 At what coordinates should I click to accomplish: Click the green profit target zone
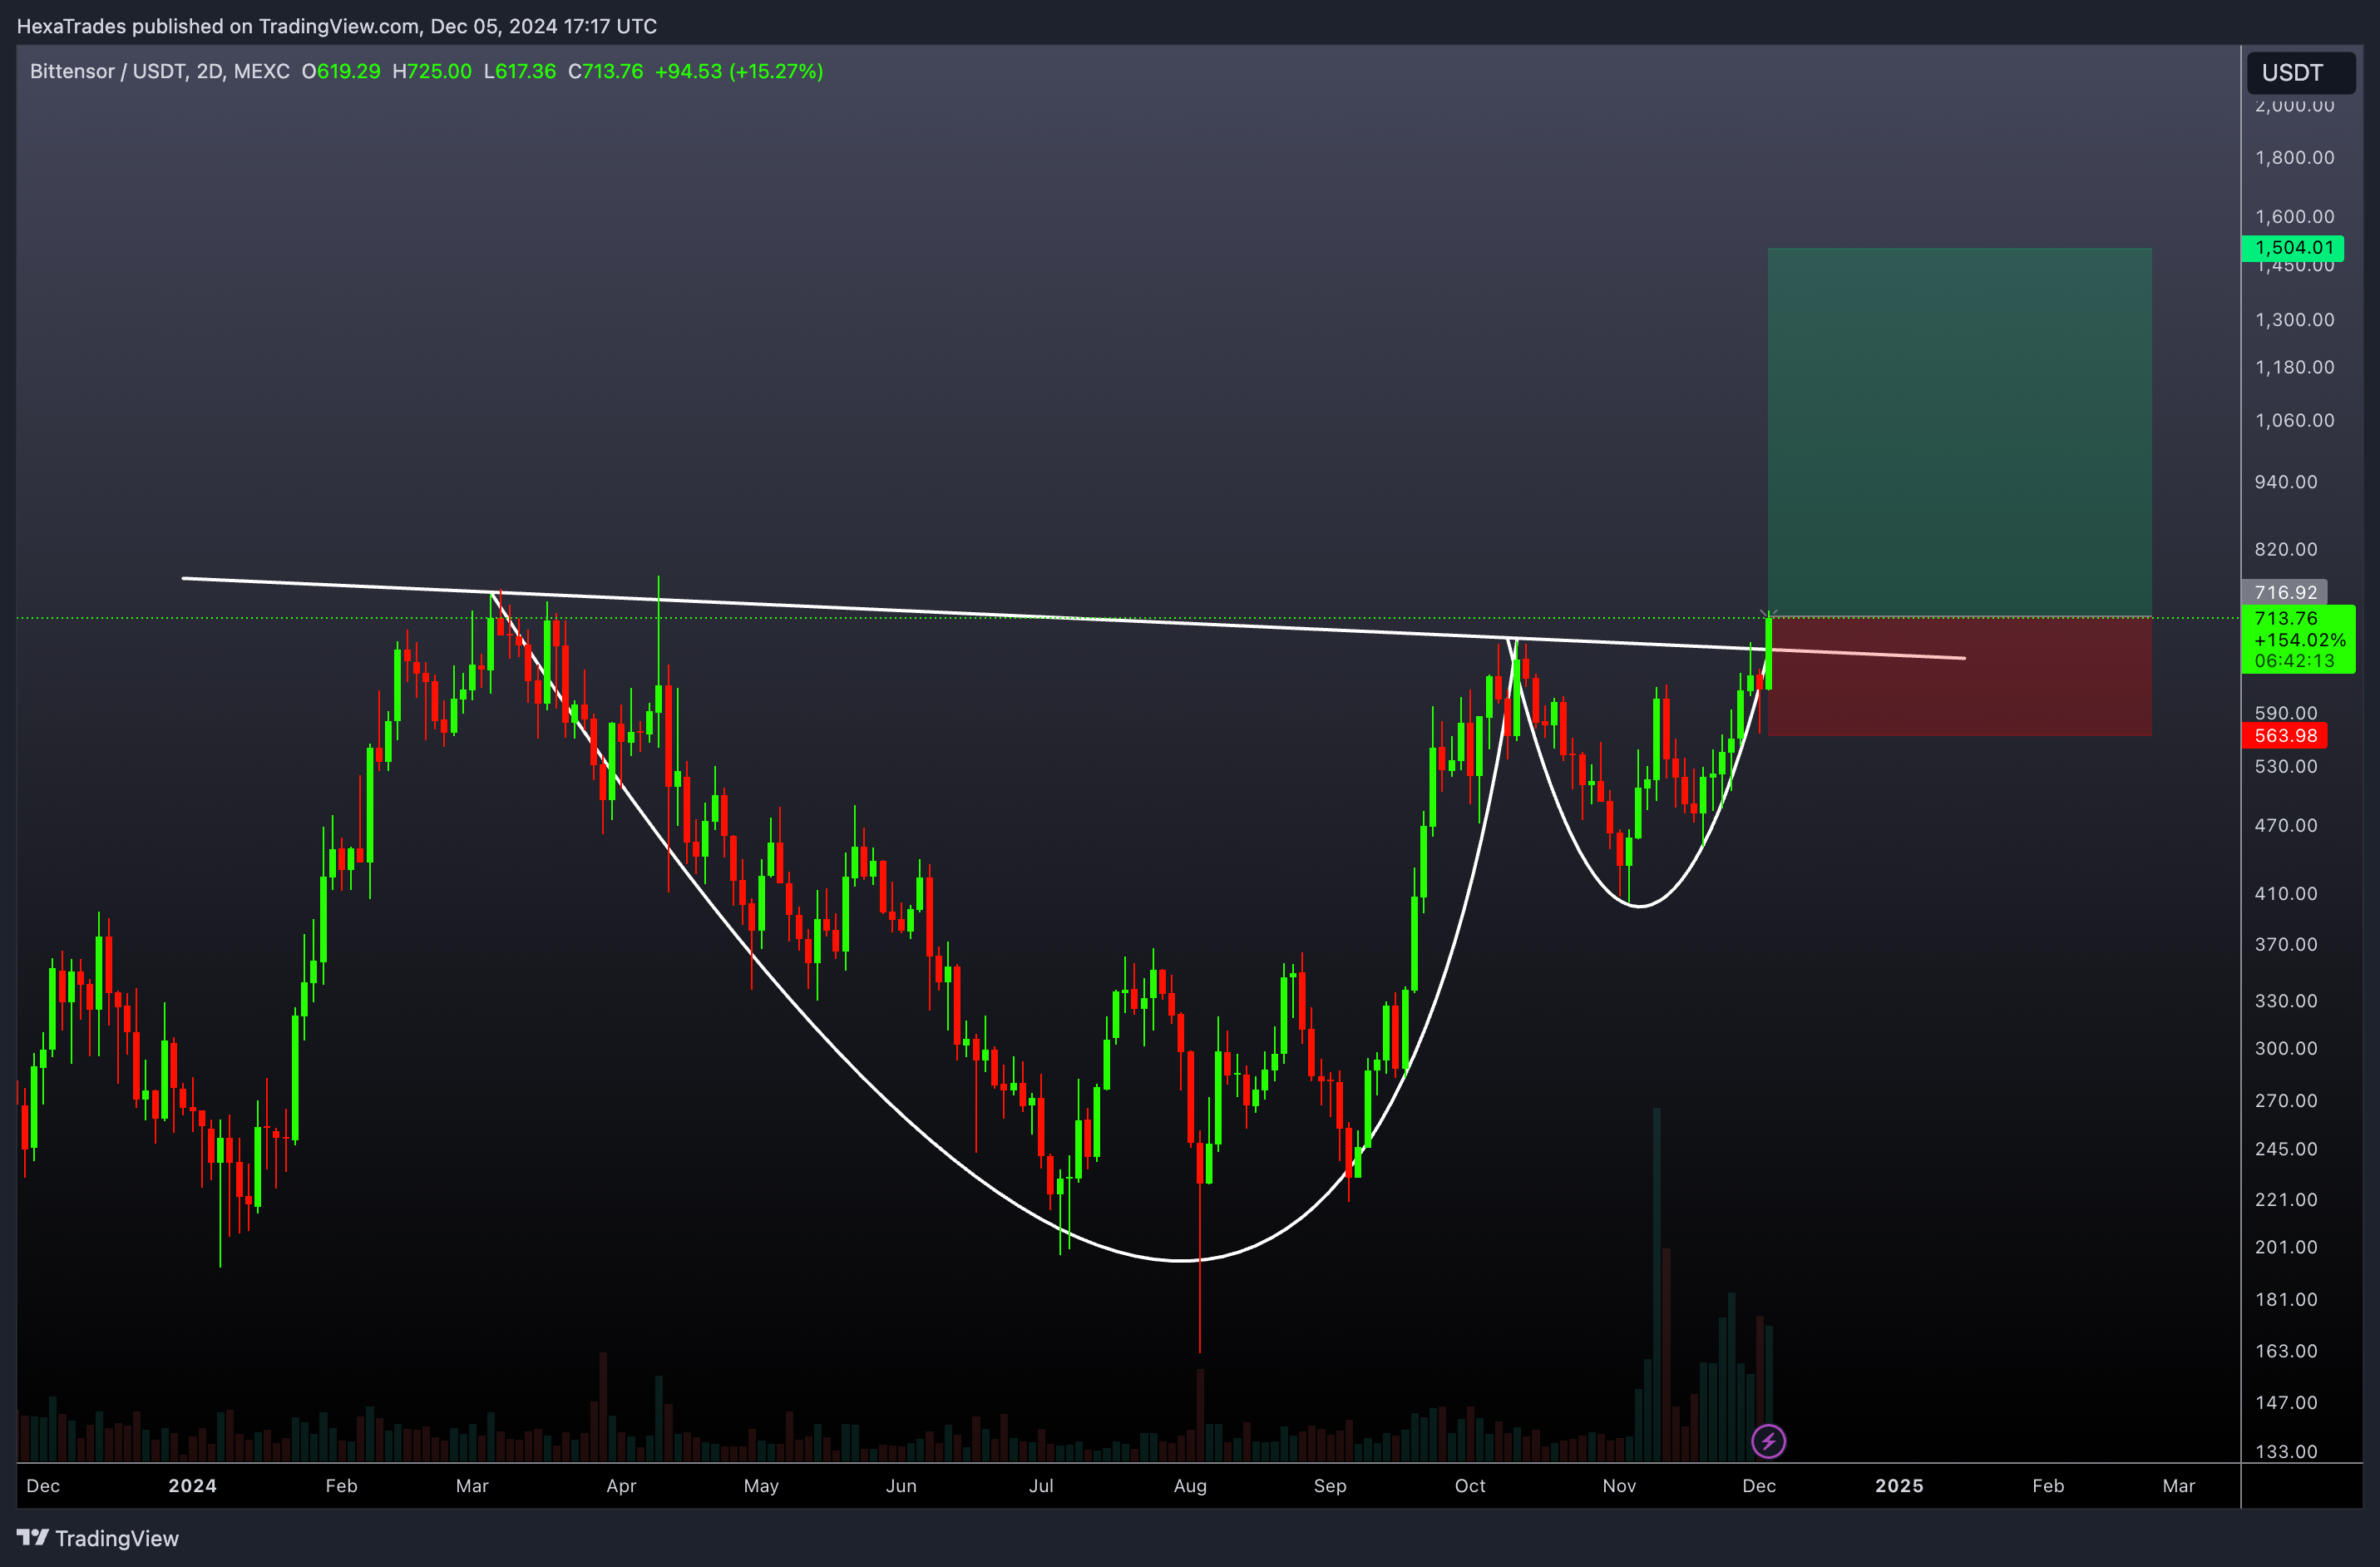[x=1959, y=432]
